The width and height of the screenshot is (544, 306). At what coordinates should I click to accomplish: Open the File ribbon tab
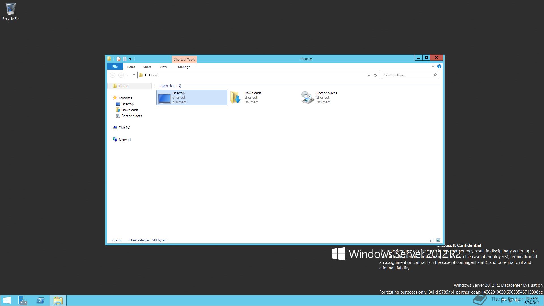point(115,67)
